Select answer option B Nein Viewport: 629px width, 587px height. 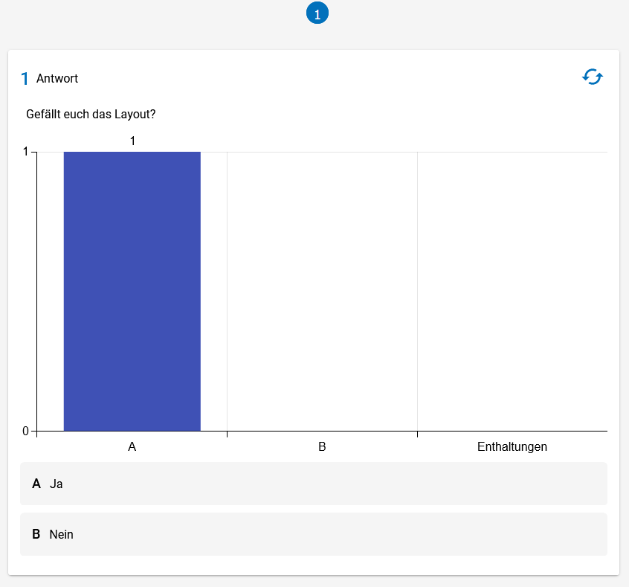tap(314, 534)
